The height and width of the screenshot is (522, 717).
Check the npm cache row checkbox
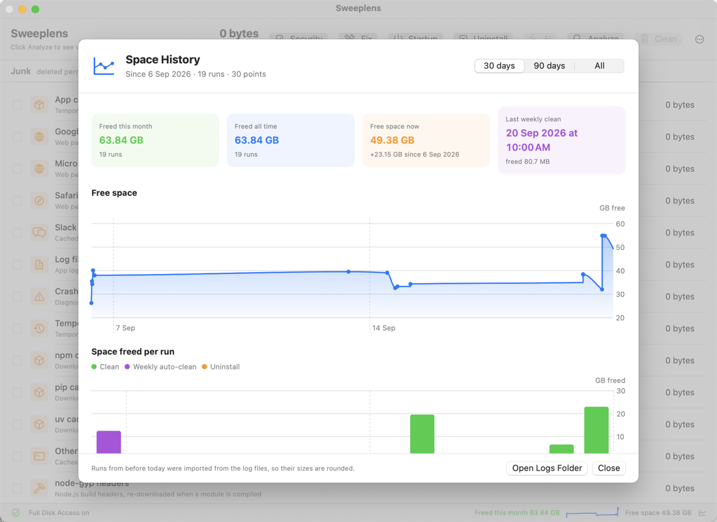18,360
